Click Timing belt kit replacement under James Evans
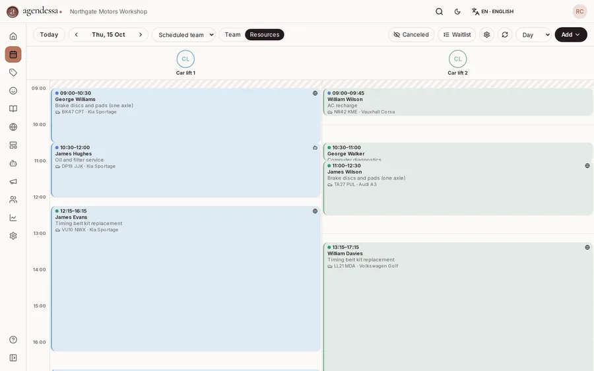The image size is (594, 371). point(88,224)
